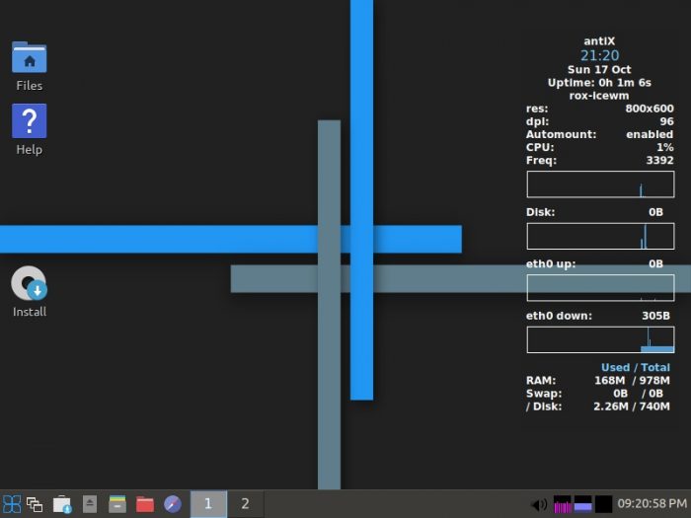
Task: Click the eject/unplug drive taskbar icon
Action: coord(90,504)
